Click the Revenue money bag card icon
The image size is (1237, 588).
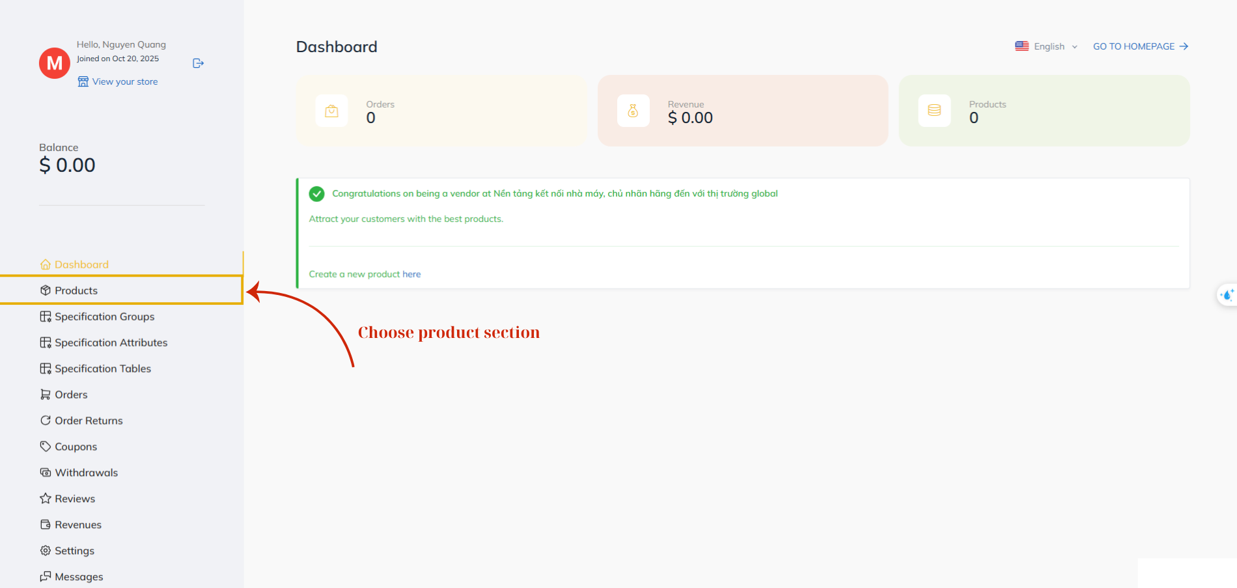tap(633, 111)
